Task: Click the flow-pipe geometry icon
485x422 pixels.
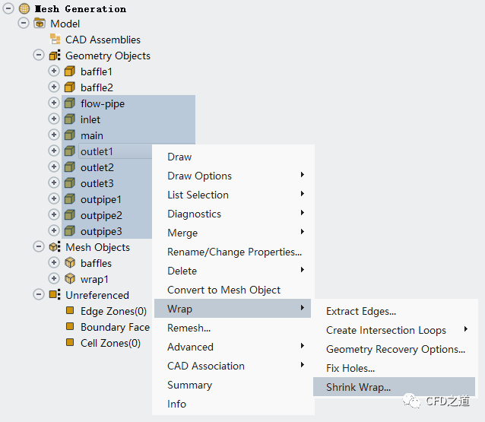Action: point(70,103)
